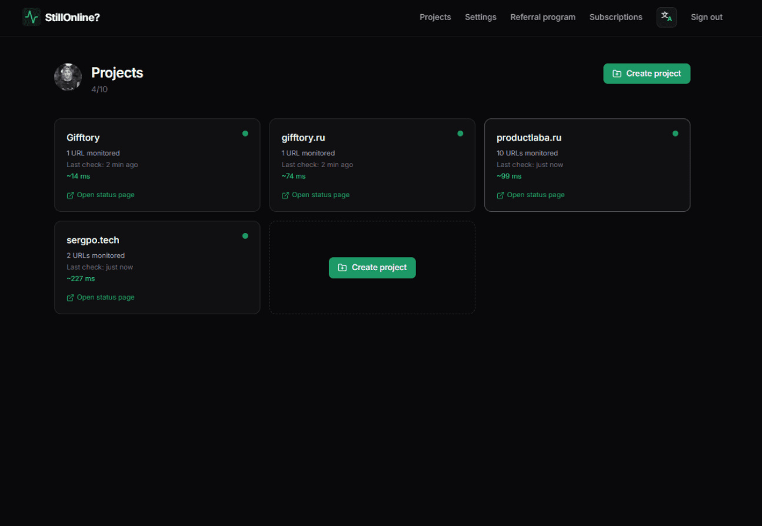Click external-link icon on sergpo.tech status link
Image resolution: width=762 pixels, height=526 pixels.
click(x=71, y=298)
